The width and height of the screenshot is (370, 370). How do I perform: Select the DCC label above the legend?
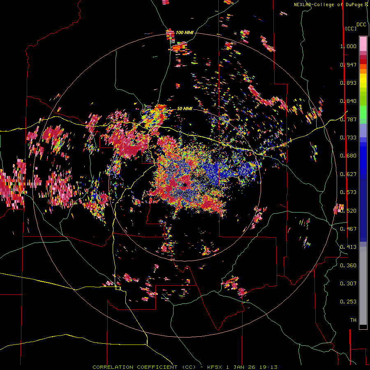(361, 25)
